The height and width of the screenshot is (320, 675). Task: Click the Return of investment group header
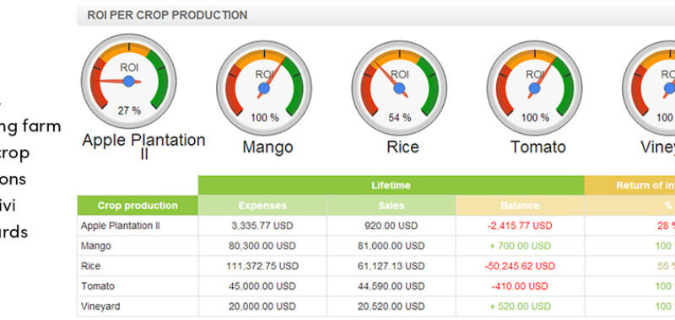tap(630, 185)
